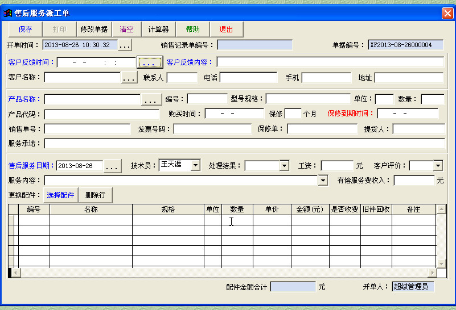Click the 工资 amount field
456x310 pixels.
click(x=337, y=166)
